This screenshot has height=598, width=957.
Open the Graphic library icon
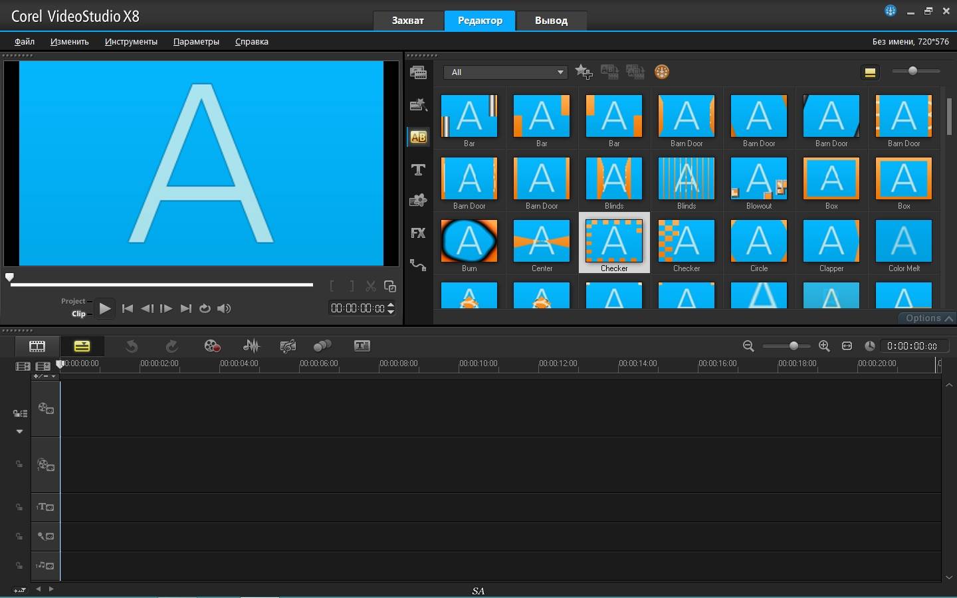pyautogui.click(x=418, y=200)
